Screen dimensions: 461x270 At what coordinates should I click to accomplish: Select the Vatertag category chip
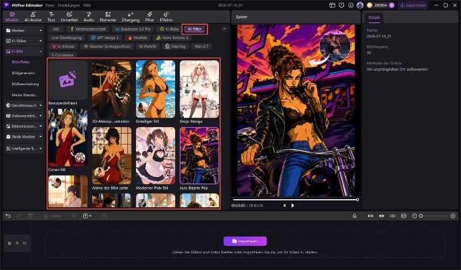click(175, 46)
